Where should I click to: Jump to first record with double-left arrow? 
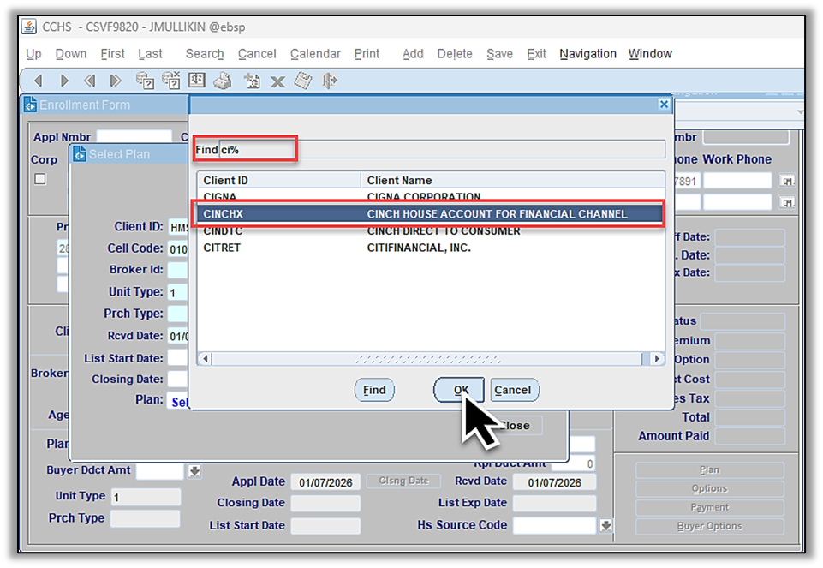pos(89,81)
